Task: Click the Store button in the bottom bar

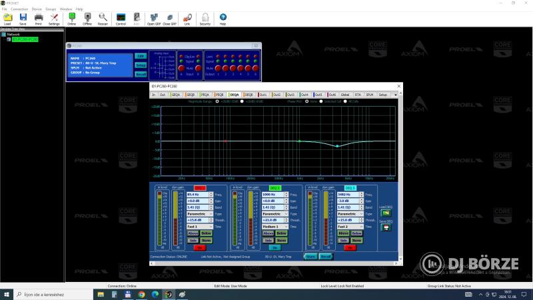Action: click(x=310, y=257)
